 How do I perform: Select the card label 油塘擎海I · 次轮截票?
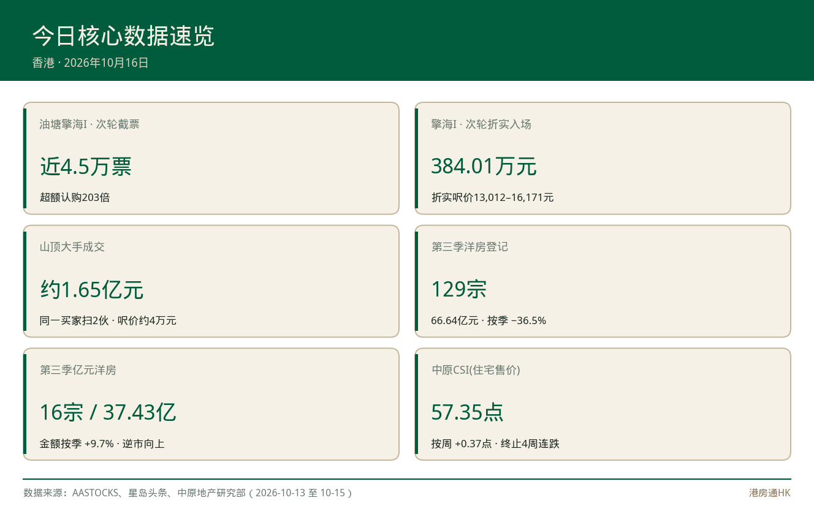89,124
